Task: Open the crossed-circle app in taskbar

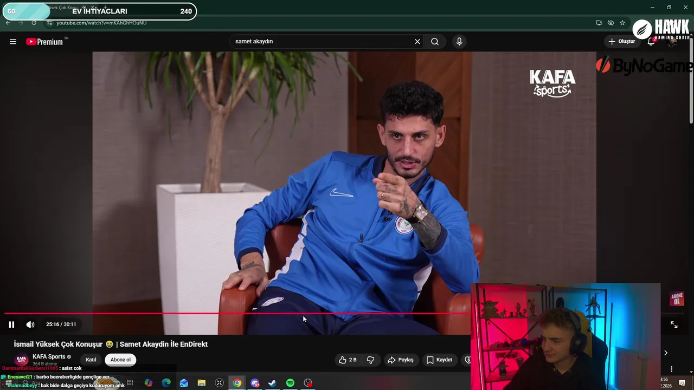Action: tap(219, 383)
